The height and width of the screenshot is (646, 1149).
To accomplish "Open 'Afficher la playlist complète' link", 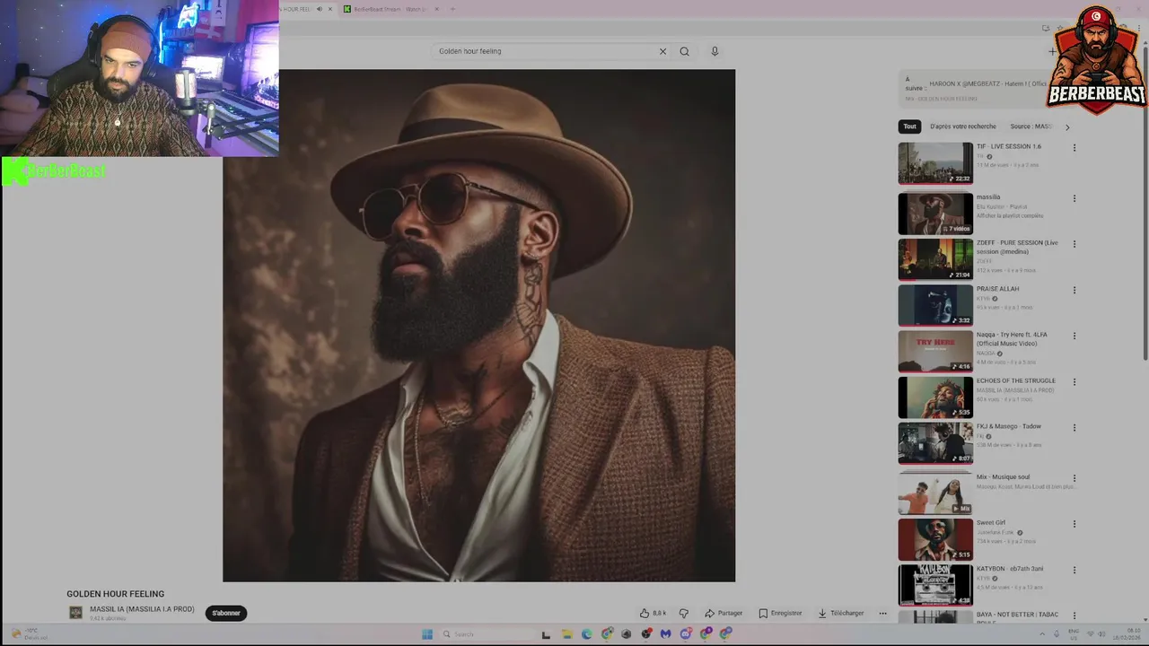I will coord(1009,215).
